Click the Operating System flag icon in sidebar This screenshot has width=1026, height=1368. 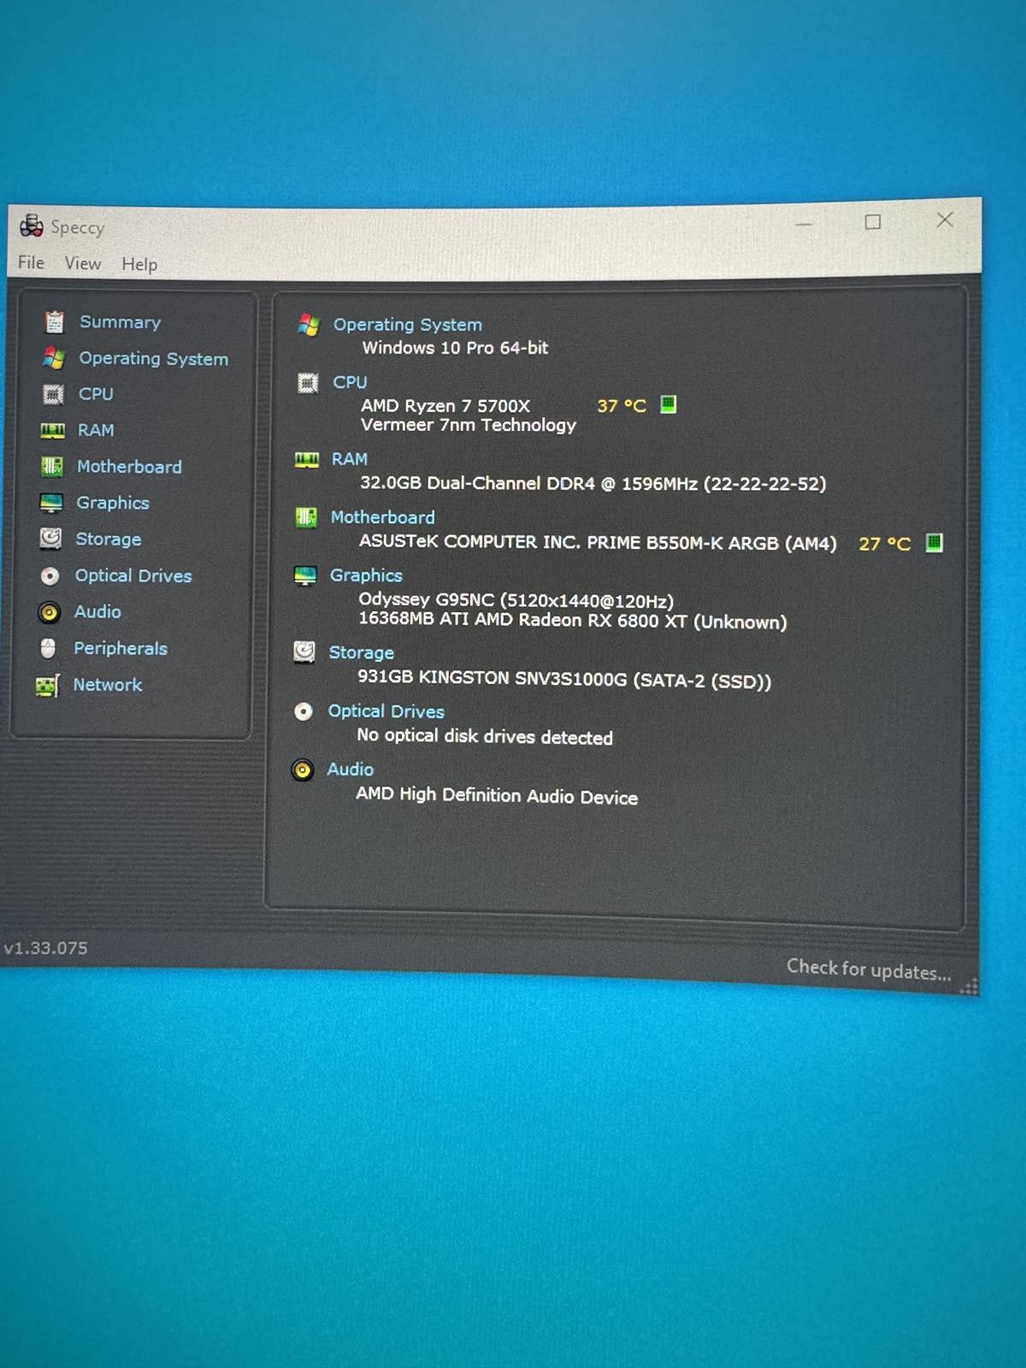[53, 357]
